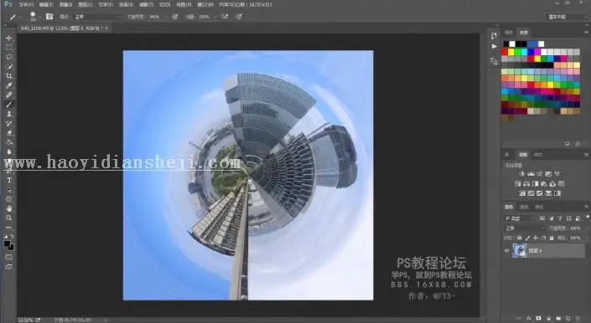Screen dimensions: 591x323
Task: Open the Layers panel menu
Action: tap(587, 207)
